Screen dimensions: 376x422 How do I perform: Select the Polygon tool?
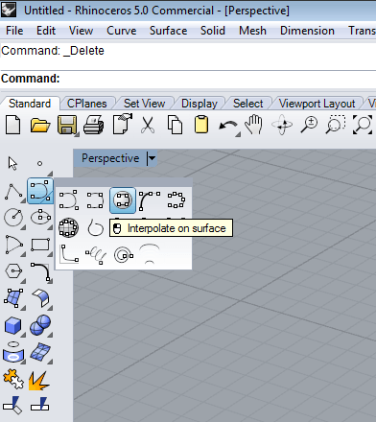pyautogui.click(x=13, y=271)
